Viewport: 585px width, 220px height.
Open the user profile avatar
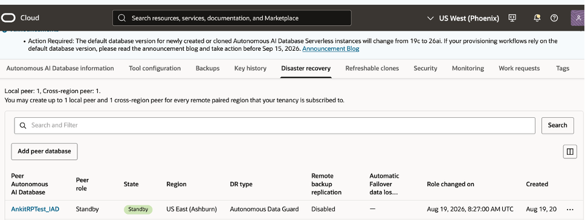(578, 18)
